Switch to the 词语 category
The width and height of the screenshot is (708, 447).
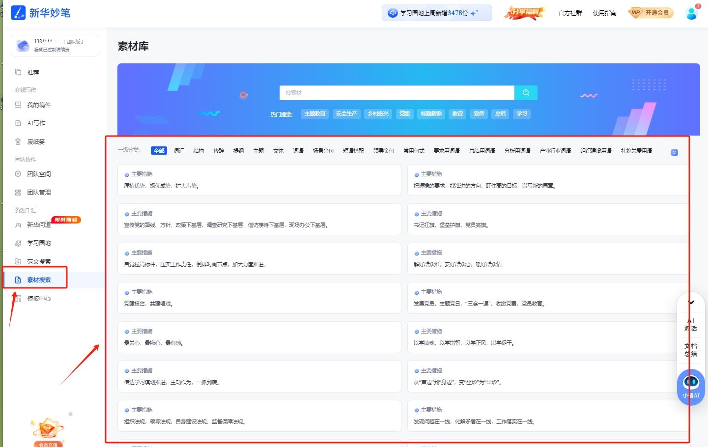(298, 151)
